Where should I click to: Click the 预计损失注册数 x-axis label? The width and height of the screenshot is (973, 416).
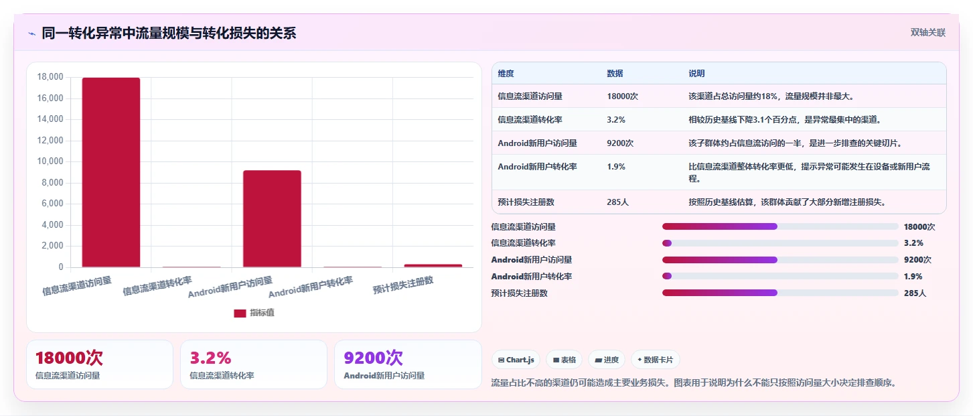click(x=403, y=285)
